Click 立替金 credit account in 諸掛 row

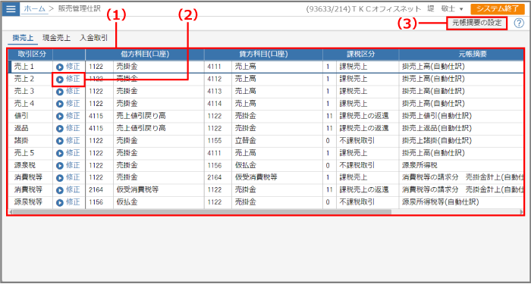tap(246, 140)
